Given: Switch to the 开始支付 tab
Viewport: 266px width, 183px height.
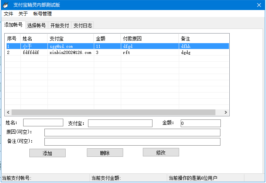Looking at the screenshot, I should click(x=59, y=25).
